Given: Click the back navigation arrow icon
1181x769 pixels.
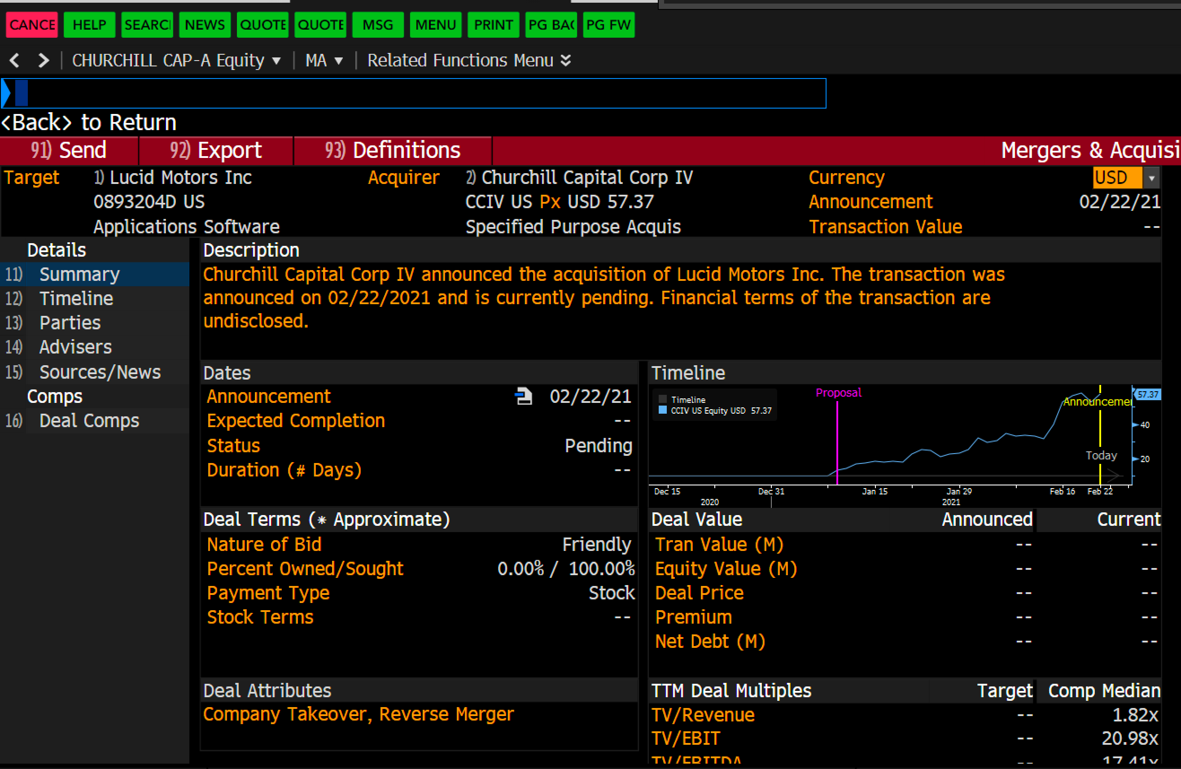Looking at the screenshot, I should (x=14, y=61).
